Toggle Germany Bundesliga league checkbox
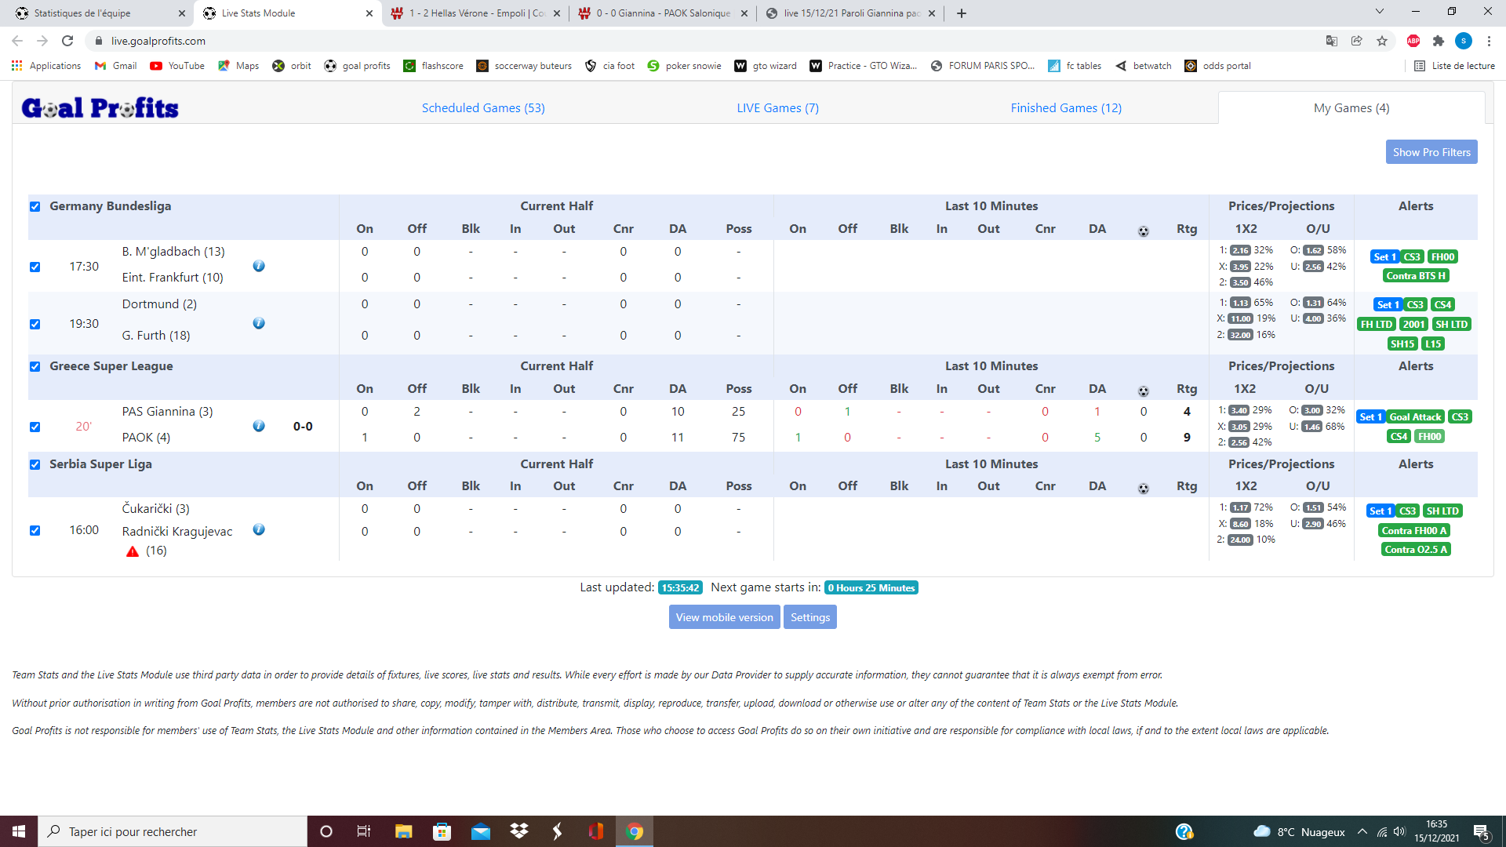Viewport: 1506px width, 847px height. point(35,206)
